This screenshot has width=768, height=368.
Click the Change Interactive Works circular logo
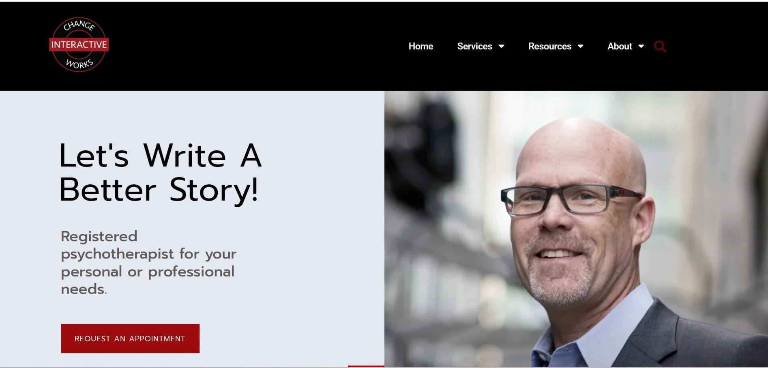[79, 45]
